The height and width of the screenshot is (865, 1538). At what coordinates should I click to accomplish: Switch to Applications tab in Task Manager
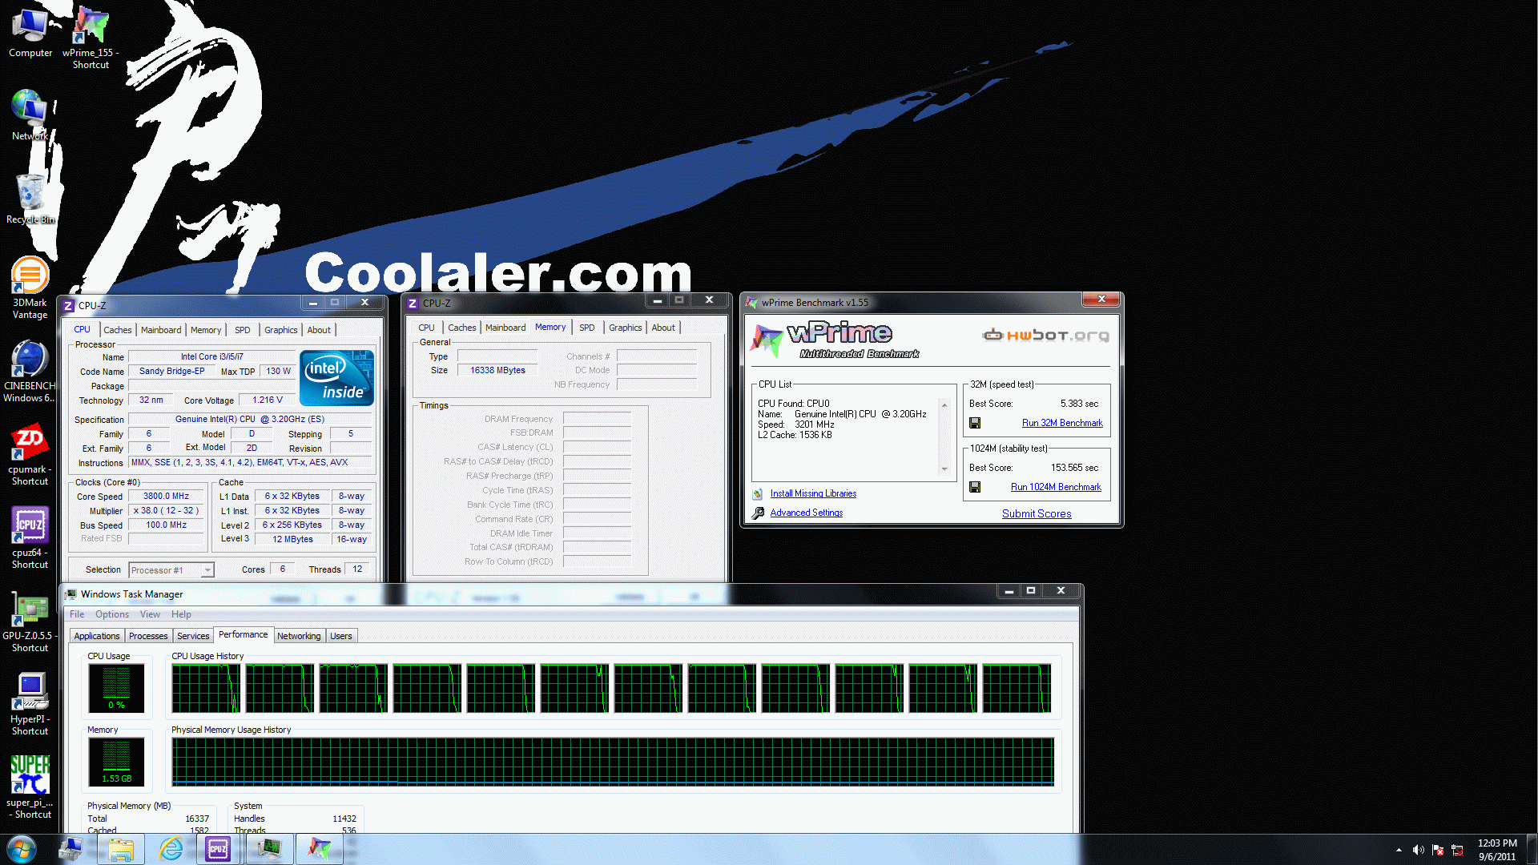[97, 636]
